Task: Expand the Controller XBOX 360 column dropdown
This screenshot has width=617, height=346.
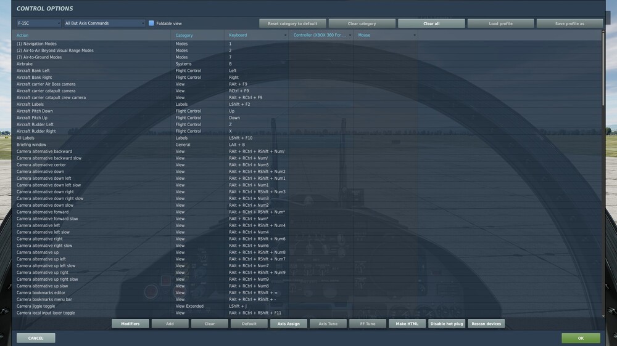Action: [x=350, y=35]
